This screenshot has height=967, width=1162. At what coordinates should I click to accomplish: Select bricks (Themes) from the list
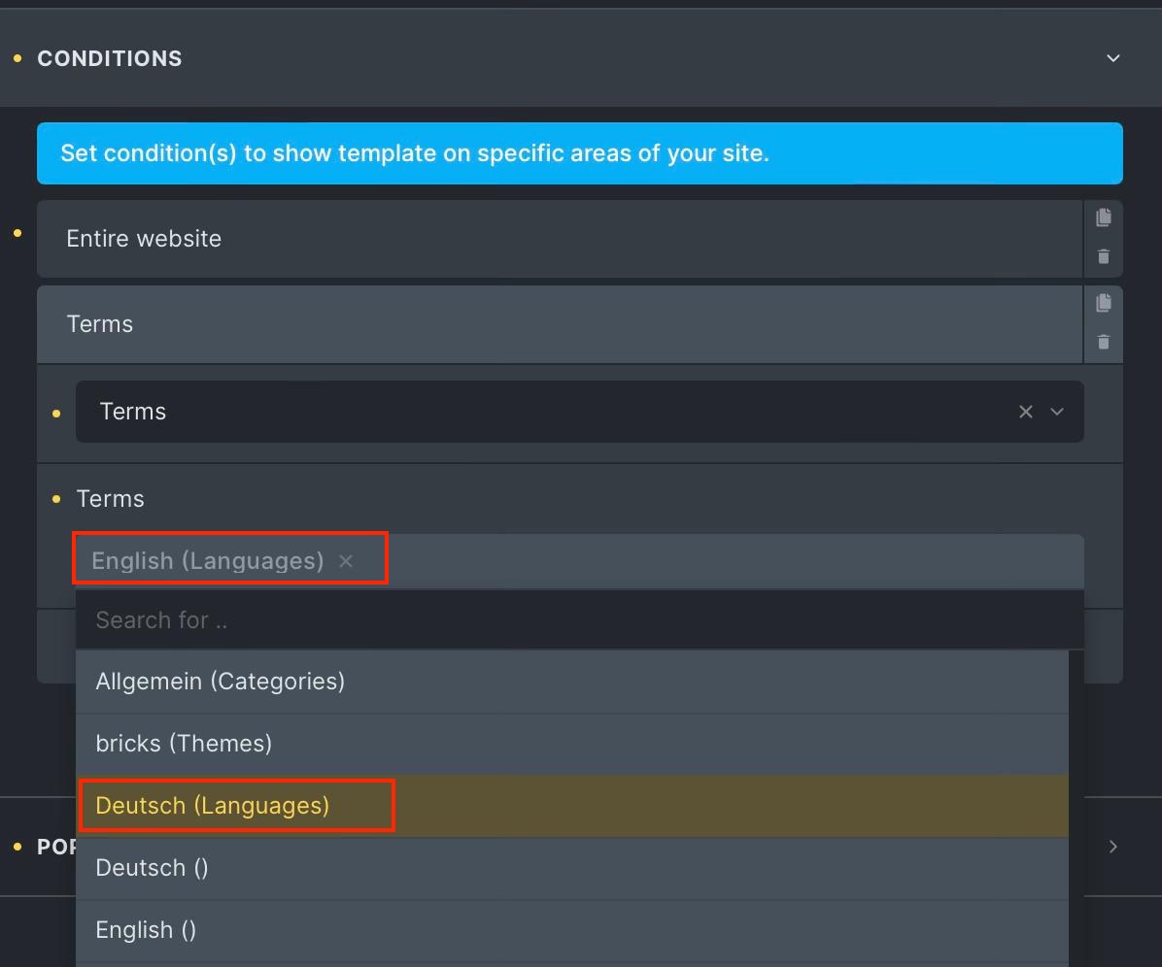click(184, 743)
